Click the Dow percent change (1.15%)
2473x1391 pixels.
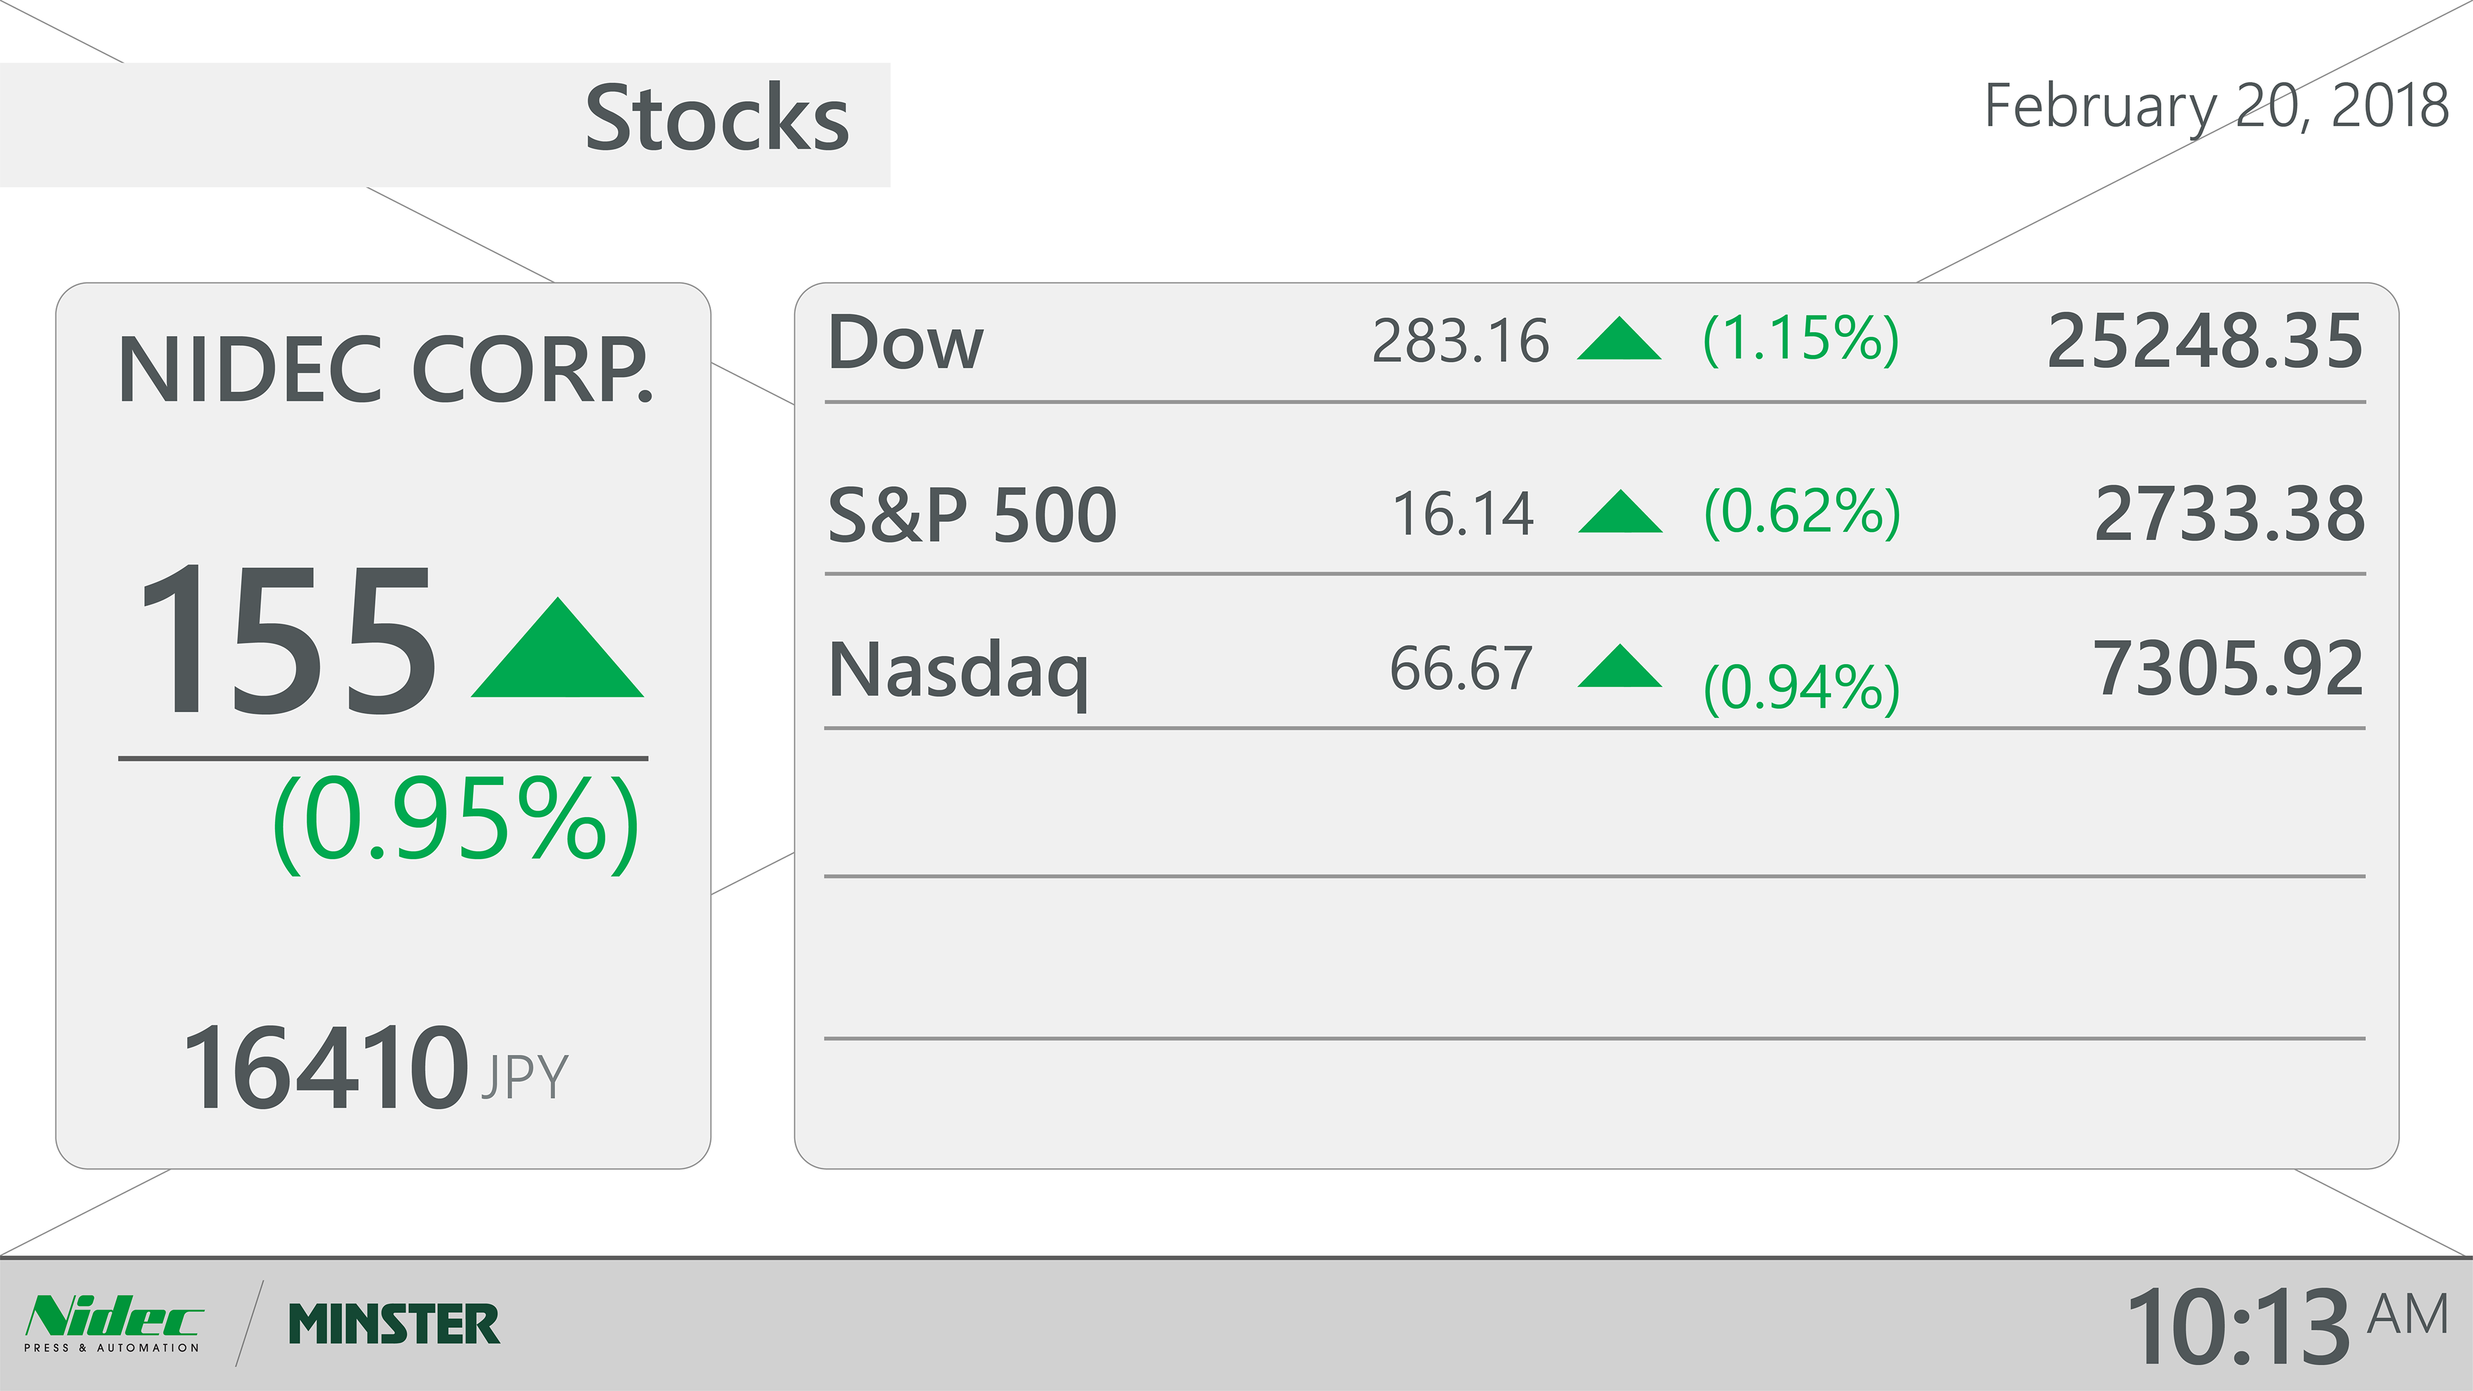(1801, 339)
